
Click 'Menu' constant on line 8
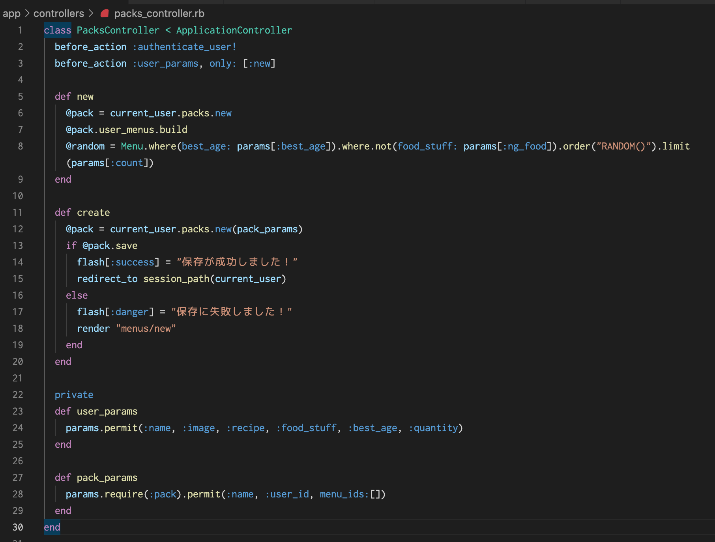click(x=132, y=146)
